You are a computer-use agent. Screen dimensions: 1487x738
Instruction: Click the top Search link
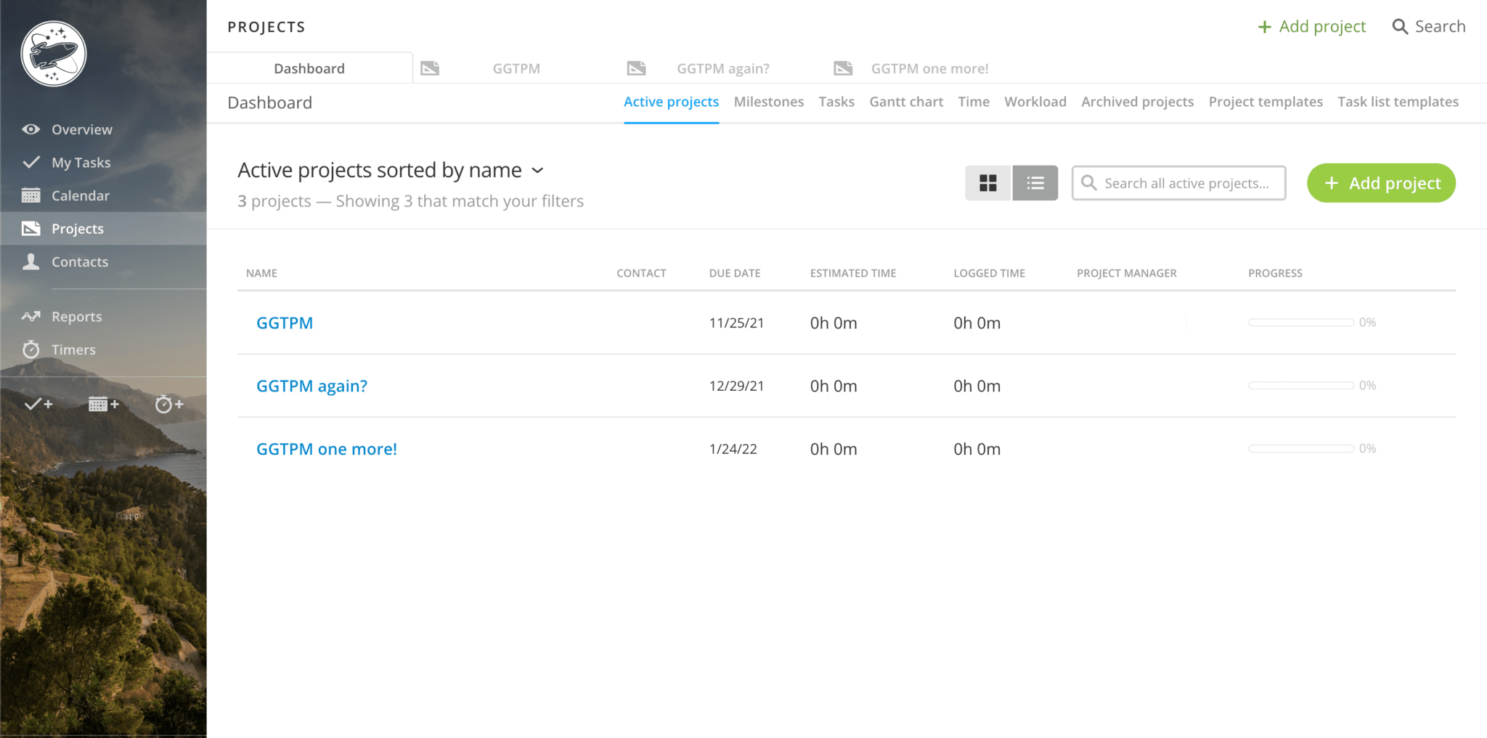1429,27
